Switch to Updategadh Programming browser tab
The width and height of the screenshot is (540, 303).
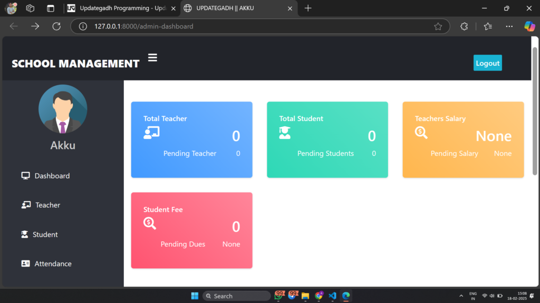[x=121, y=8]
